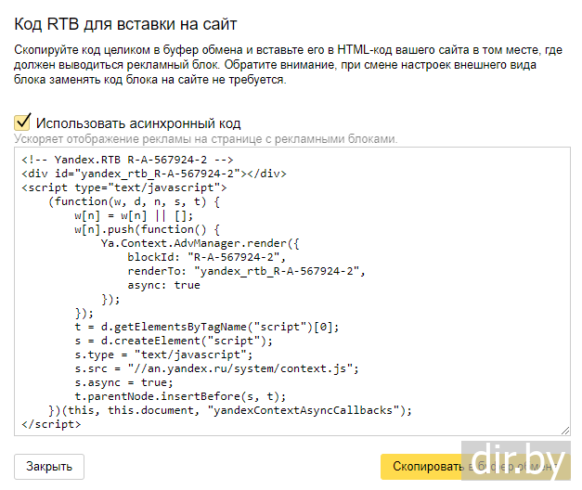
Task: Click the line "t.parentNode.insertBefore(s, t);"
Action: tap(180, 396)
